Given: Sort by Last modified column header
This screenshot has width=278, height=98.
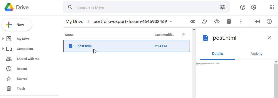Looking at the screenshot, I should coord(165,35).
